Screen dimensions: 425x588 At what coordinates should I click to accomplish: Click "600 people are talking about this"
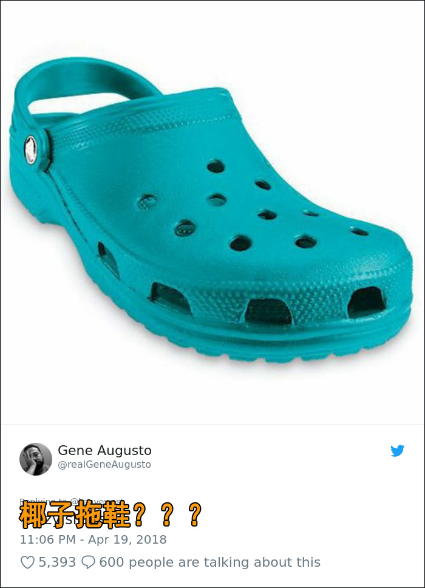pyautogui.click(x=210, y=562)
